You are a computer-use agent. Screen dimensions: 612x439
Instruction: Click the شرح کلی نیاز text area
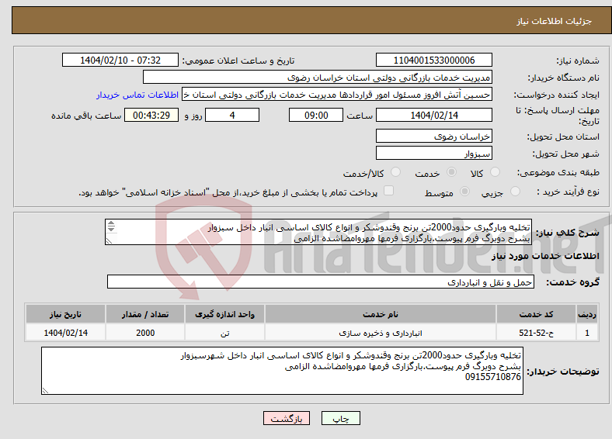pyautogui.click(x=318, y=232)
